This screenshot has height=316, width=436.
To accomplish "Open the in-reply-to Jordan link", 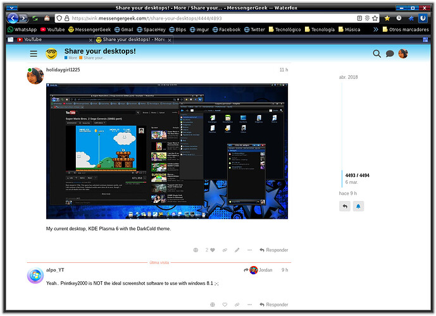I will [258, 270].
